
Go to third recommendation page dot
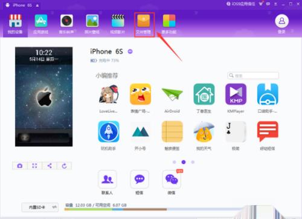(193, 162)
